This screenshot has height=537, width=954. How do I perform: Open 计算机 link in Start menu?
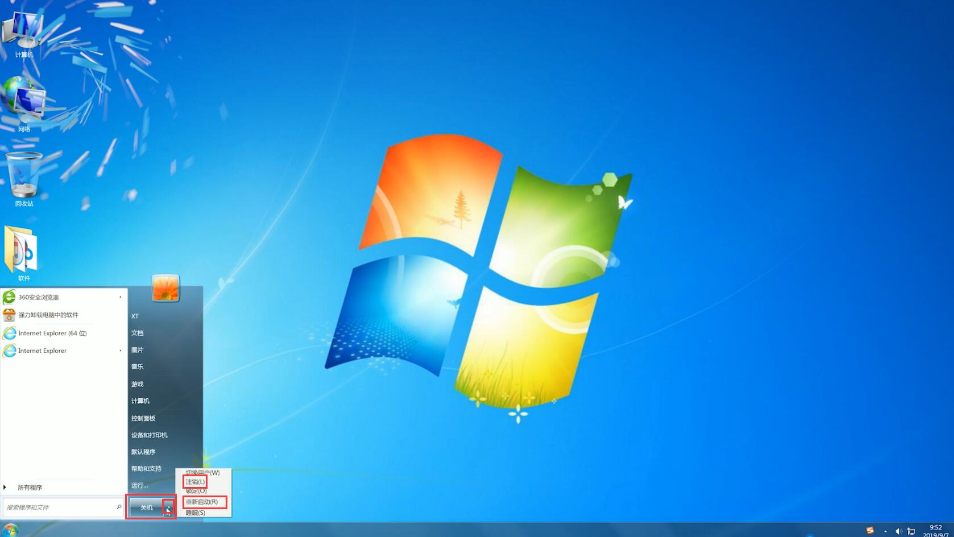click(x=140, y=401)
